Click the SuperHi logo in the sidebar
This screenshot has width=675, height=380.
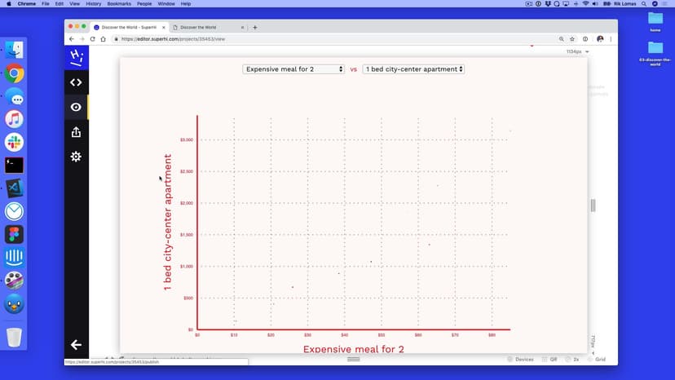point(76,56)
